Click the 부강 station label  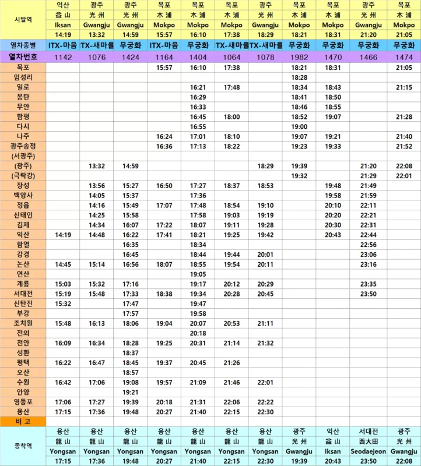(23, 313)
